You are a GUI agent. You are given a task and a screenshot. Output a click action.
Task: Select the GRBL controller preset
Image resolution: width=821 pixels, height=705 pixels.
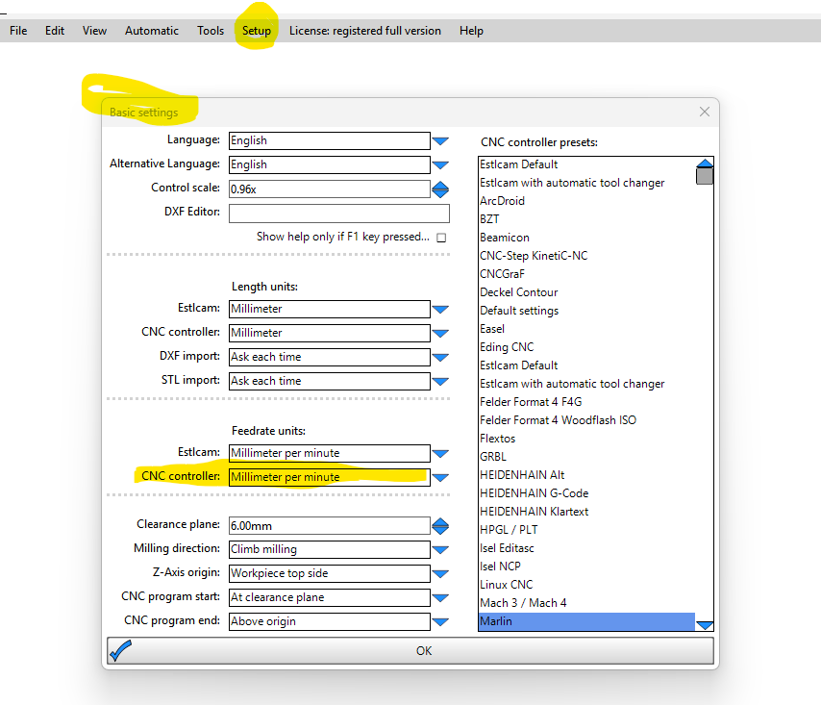(x=493, y=457)
